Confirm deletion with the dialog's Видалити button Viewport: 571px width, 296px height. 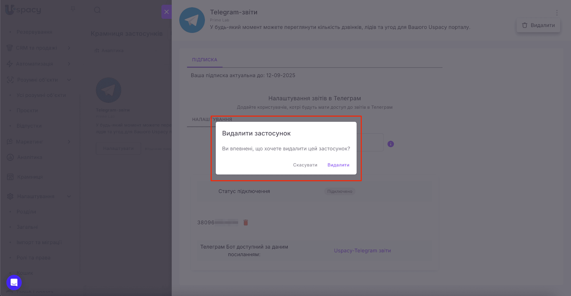338,165
